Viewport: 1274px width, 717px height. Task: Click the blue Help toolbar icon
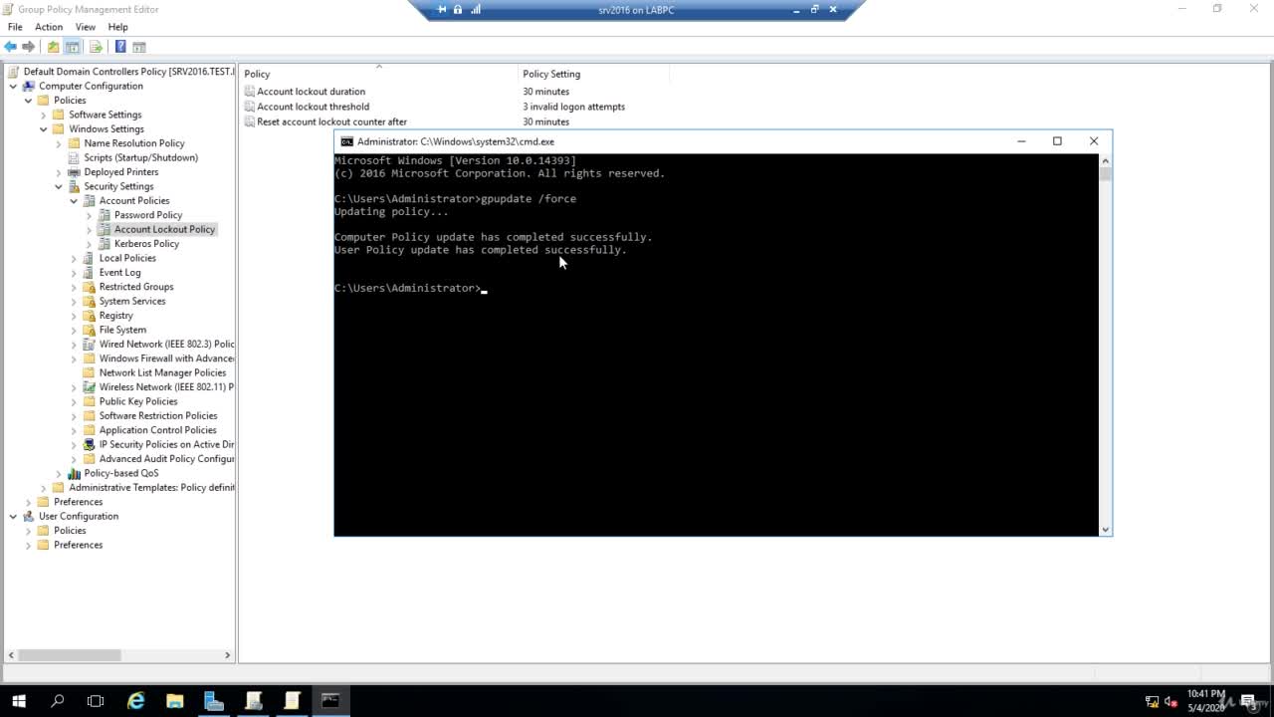tap(120, 47)
